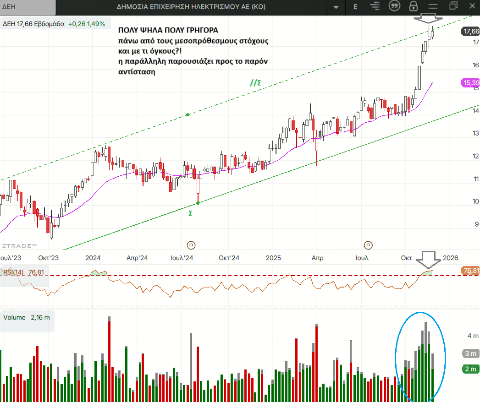Click the orange 76,81 RSI value tag
Screen dimensions: 480x402
click(x=470, y=271)
